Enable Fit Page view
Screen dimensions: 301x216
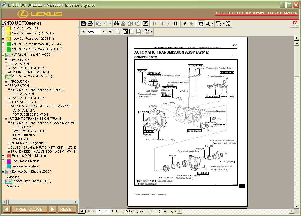[x=125, y=31]
